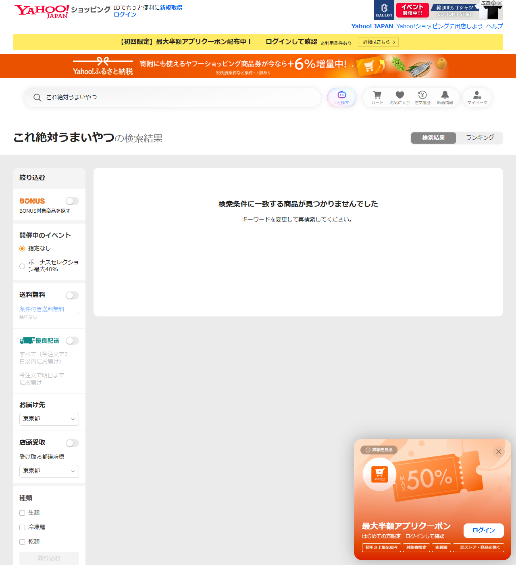The width and height of the screenshot is (516, 565).
Task: Click the BONUS logo
Action: click(x=32, y=201)
